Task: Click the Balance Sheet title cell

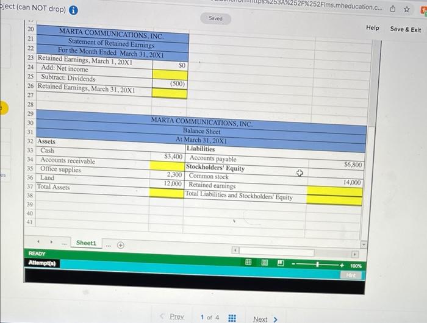Action: coord(201,131)
